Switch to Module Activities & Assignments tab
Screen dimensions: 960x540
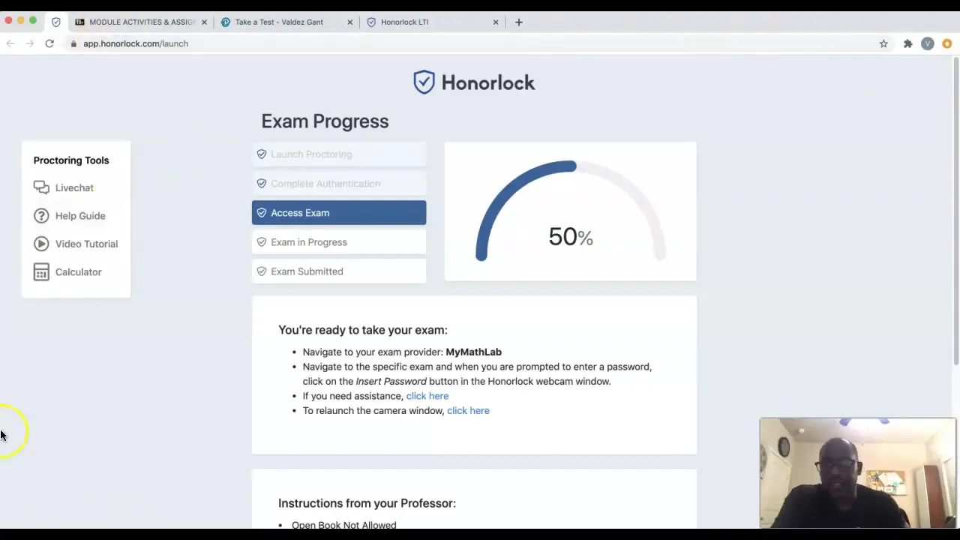141,22
